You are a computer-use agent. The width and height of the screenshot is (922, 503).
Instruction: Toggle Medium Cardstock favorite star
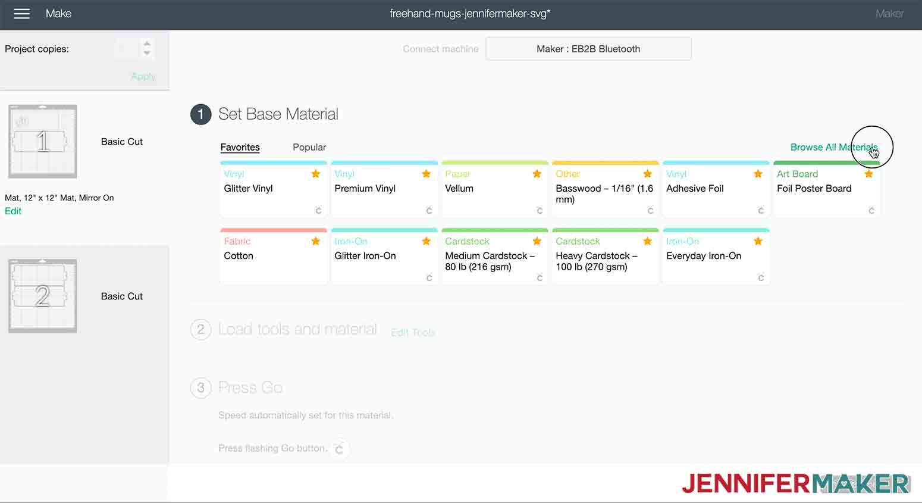point(537,241)
